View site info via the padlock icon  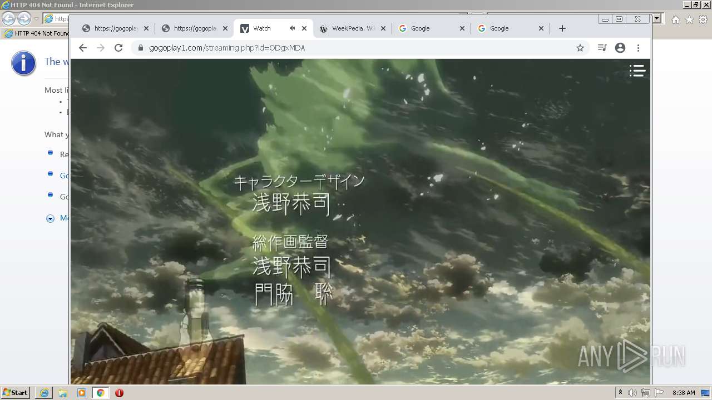141,48
